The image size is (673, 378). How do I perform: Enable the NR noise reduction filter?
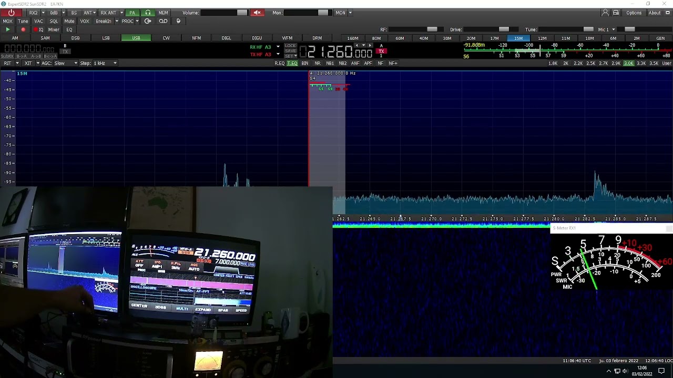tap(317, 63)
